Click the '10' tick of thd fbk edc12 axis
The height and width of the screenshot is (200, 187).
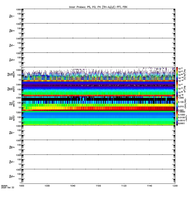click(20, 107)
